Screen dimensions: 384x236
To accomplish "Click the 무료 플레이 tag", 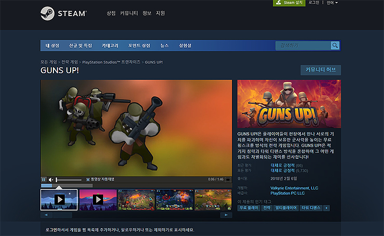I will click(249, 208).
